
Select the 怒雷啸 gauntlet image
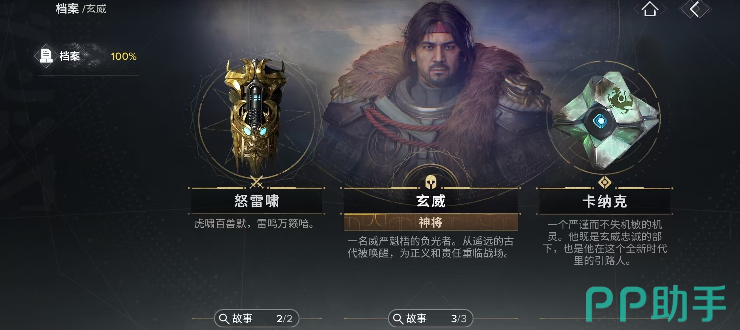(x=256, y=115)
